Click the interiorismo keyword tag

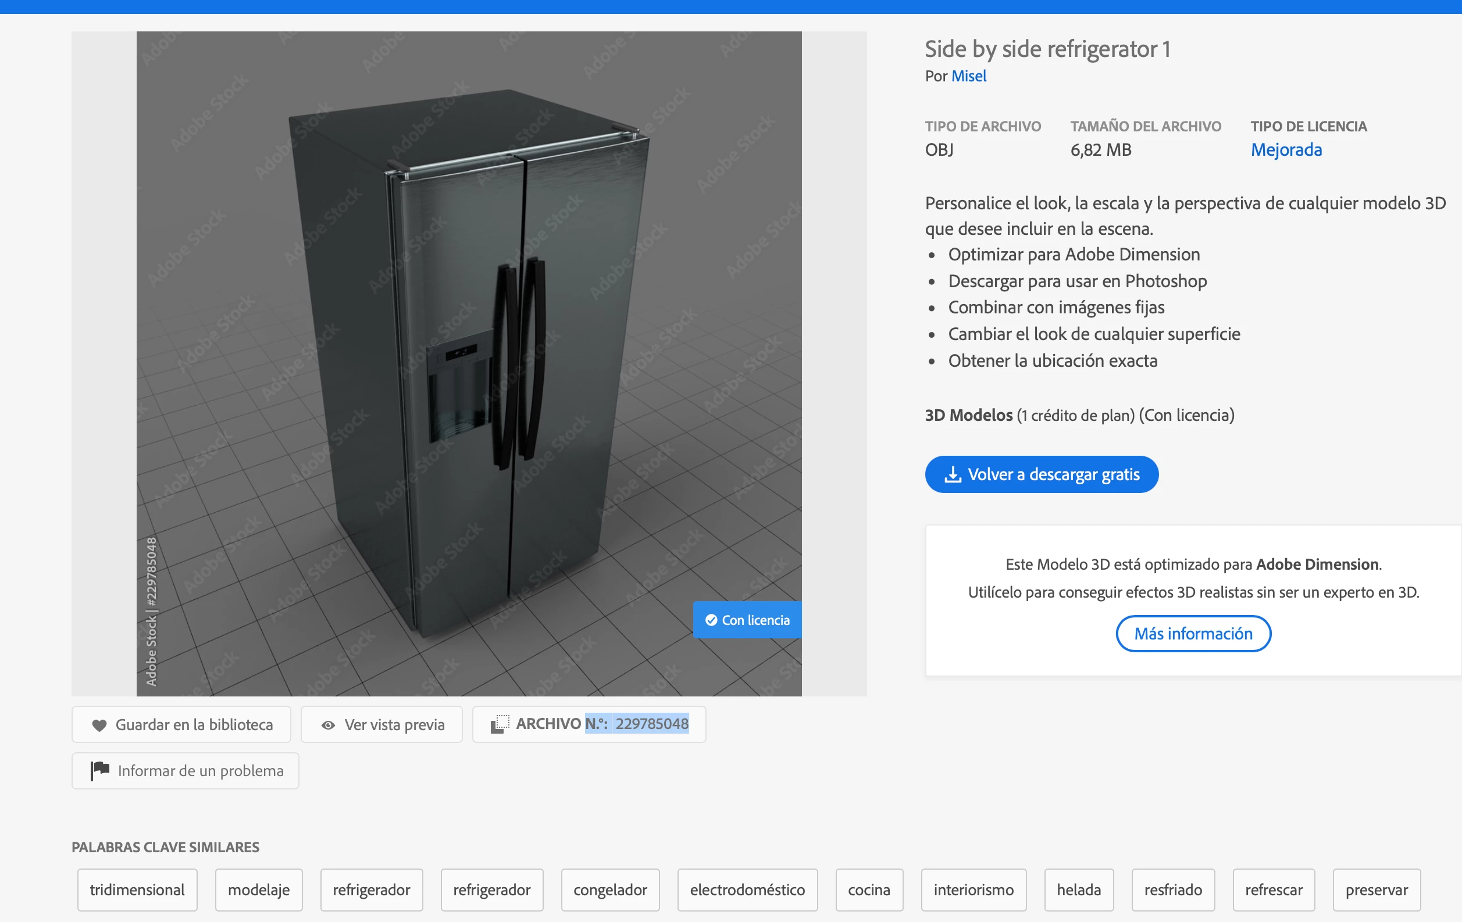(974, 890)
